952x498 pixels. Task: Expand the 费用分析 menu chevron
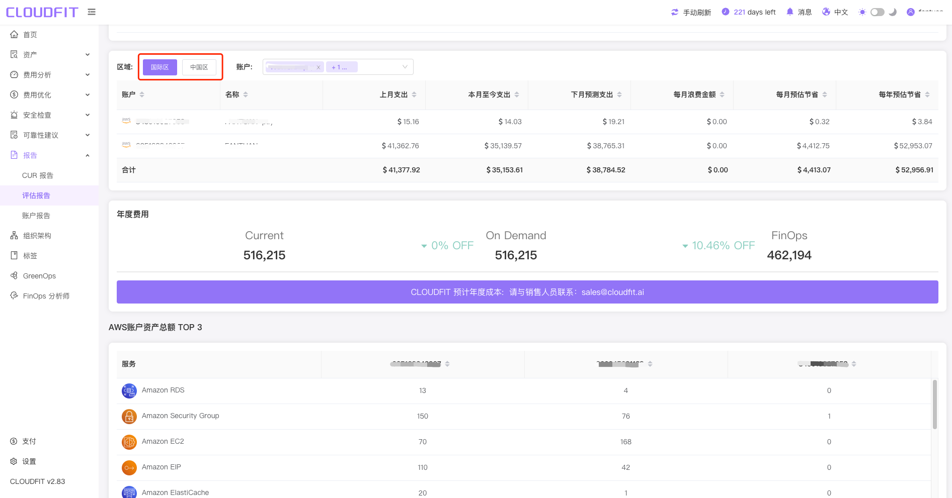88,75
